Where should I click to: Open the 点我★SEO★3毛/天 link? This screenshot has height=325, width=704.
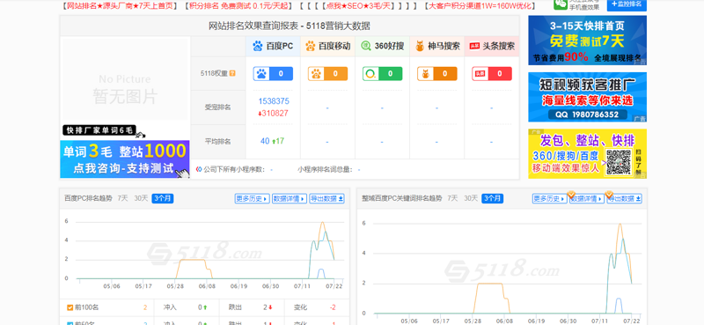(x=358, y=6)
